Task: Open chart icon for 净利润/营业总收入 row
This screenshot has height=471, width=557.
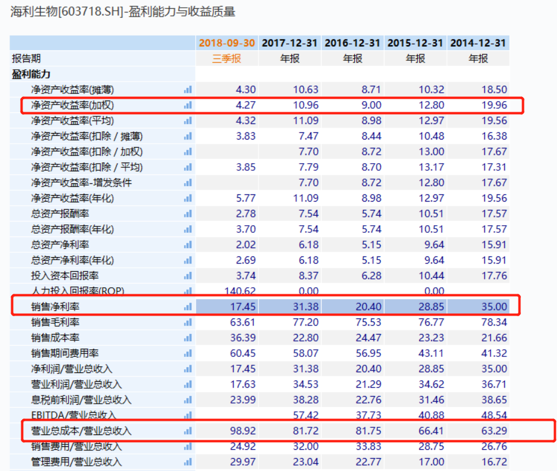Action: (188, 369)
